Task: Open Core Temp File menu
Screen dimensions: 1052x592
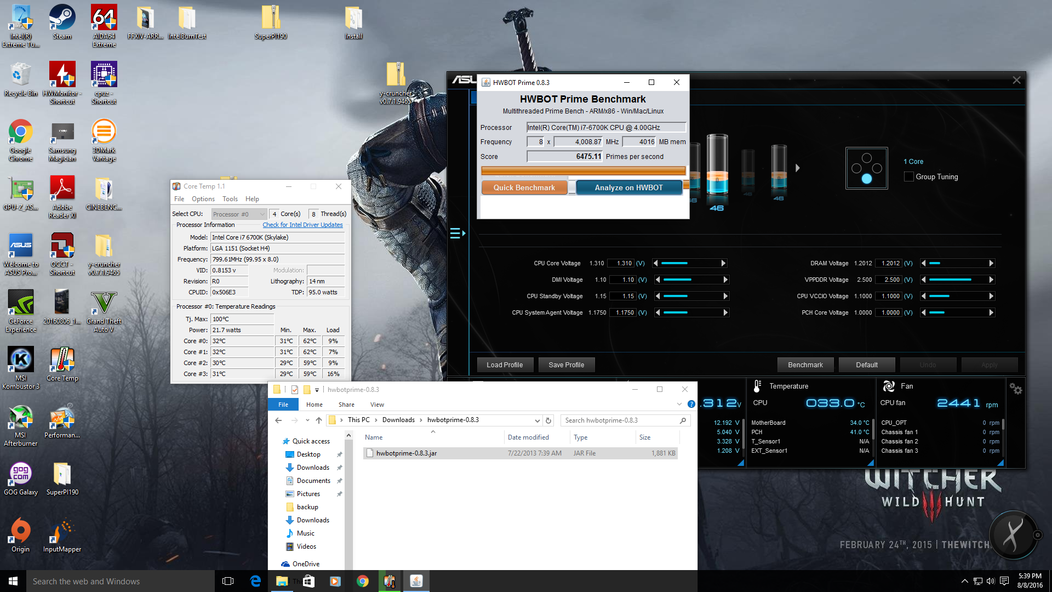Action: (179, 199)
